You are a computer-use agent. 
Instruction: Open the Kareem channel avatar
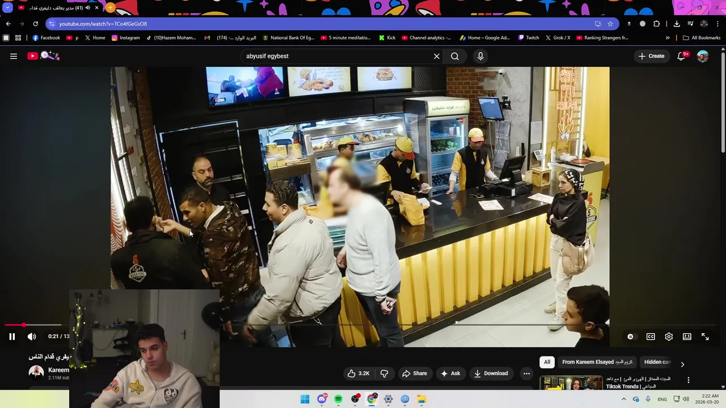coord(36,372)
